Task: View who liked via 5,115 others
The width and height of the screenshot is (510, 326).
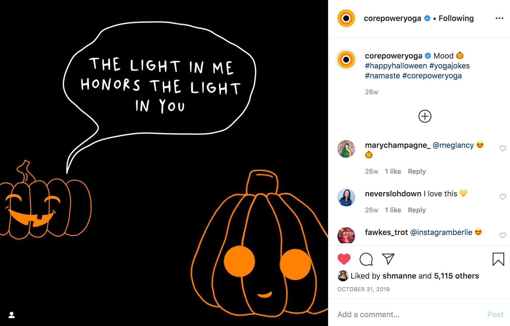Action: coord(456,276)
